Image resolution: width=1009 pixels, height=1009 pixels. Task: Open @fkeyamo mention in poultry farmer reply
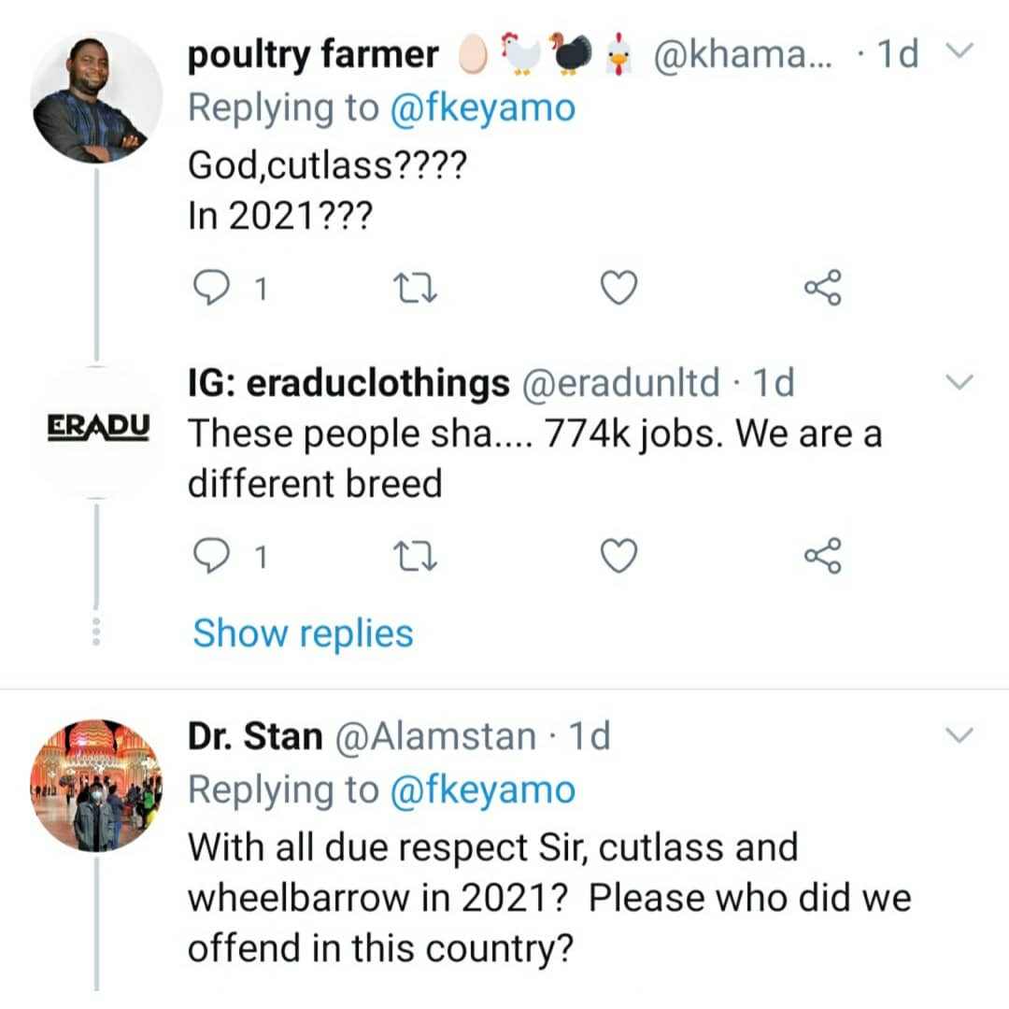click(x=482, y=108)
